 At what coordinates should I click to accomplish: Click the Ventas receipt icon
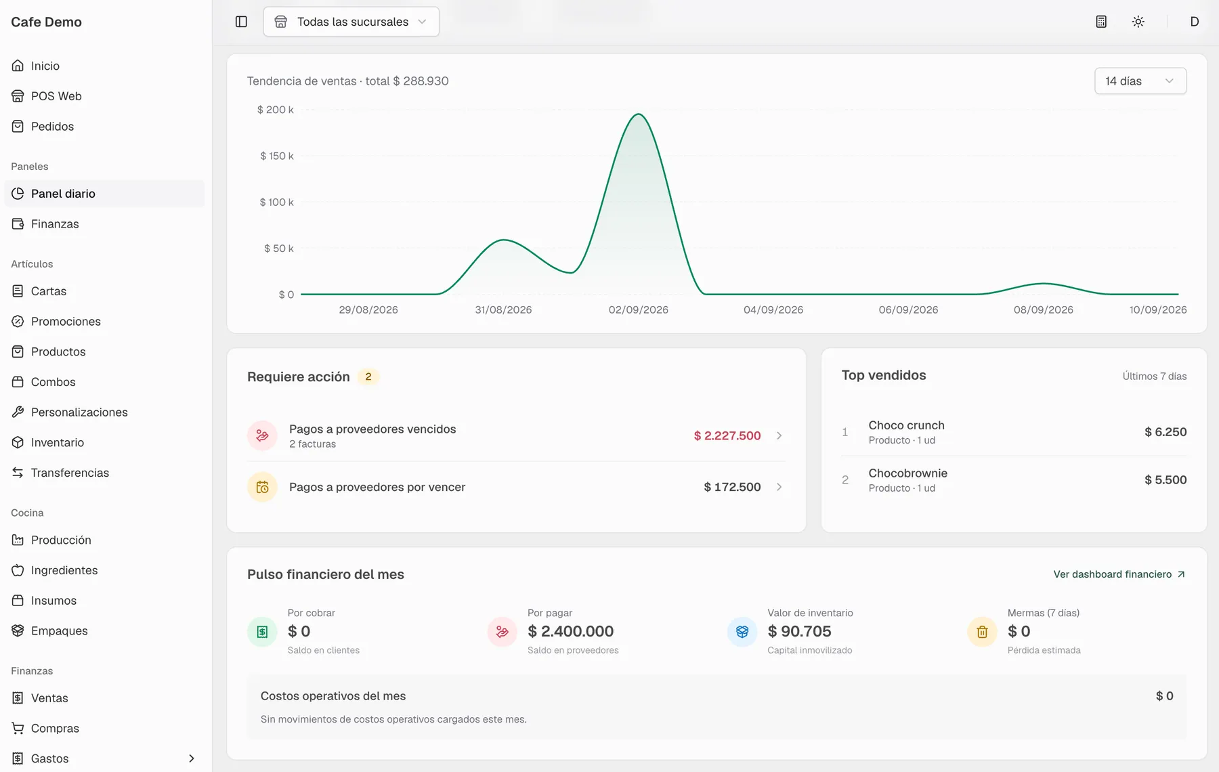(x=18, y=698)
